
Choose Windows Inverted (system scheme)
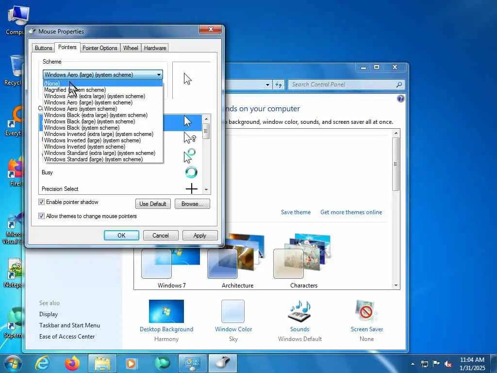[x=103, y=147]
